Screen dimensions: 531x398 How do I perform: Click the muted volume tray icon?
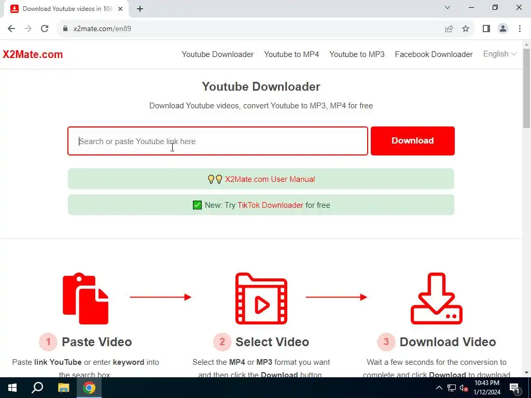pos(464,388)
